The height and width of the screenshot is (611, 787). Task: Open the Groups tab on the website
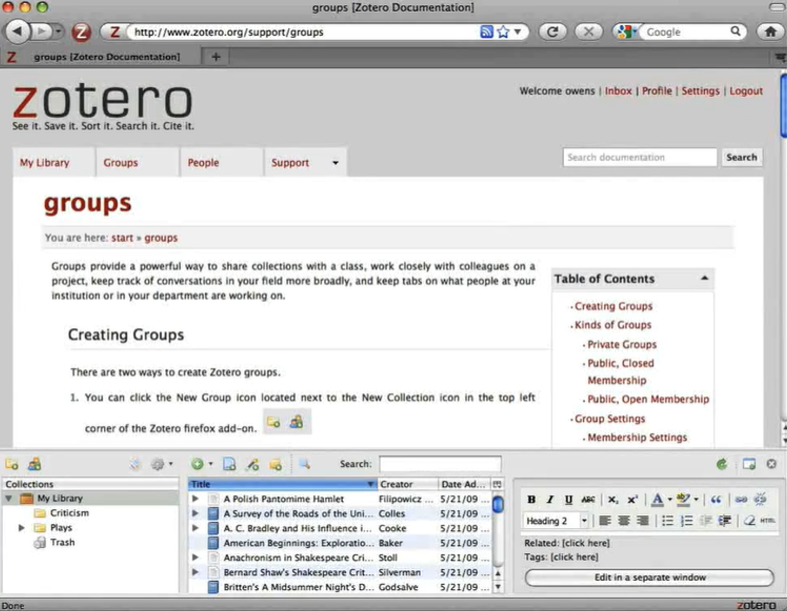pos(120,163)
